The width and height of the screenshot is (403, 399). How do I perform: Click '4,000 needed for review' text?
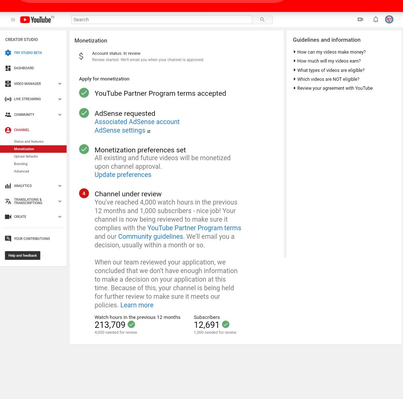tap(116, 332)
